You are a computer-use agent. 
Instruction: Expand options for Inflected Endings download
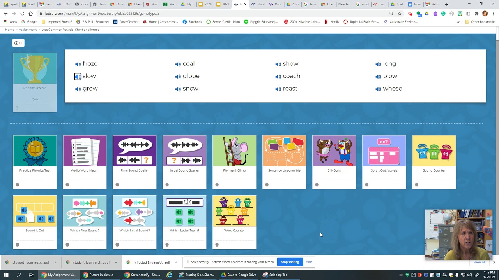click(176, 262)
